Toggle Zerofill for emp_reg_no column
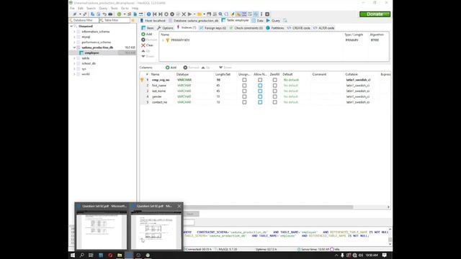The image size is (461, 259). click(x=274, y=80)
